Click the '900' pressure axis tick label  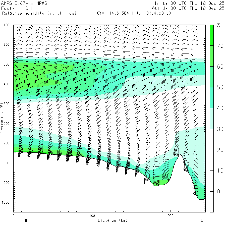coord(7,183)
